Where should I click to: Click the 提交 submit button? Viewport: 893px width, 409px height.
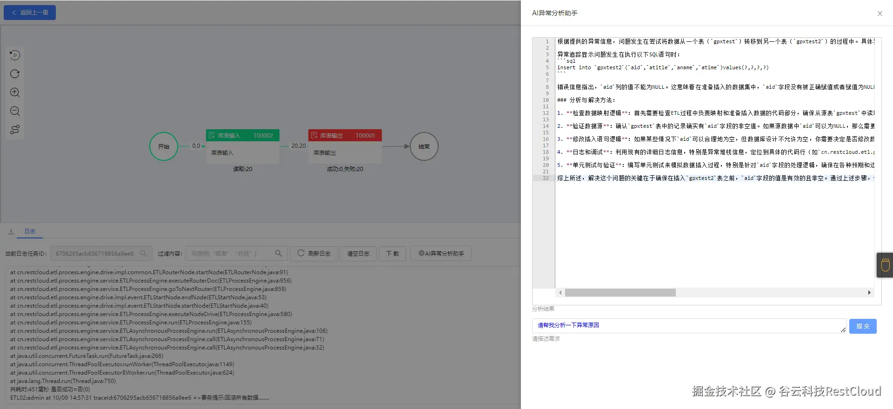tap(863, 326)
